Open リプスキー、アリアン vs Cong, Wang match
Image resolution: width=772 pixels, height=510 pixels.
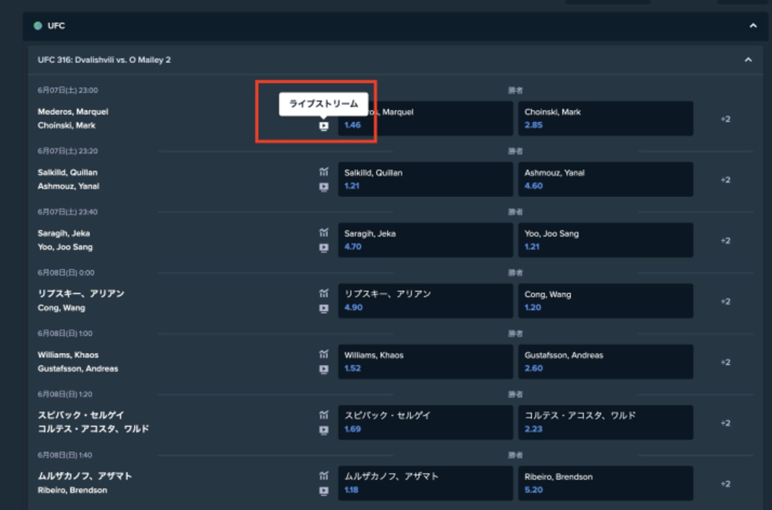tap(81, 301)
